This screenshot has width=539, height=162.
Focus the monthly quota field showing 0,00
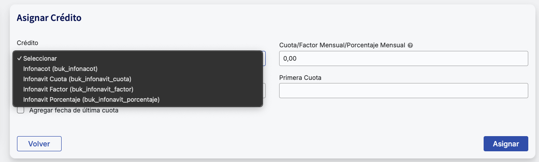(x=404, y=58)
